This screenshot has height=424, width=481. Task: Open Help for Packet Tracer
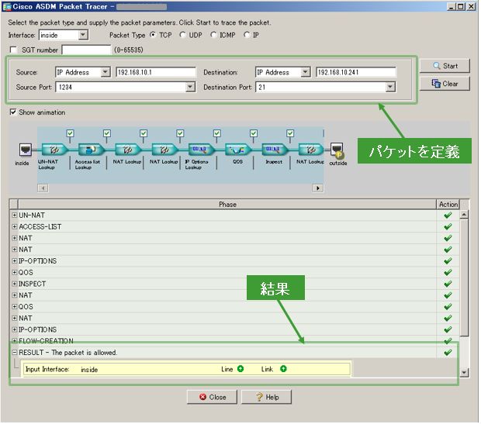(x=267, y=398)
